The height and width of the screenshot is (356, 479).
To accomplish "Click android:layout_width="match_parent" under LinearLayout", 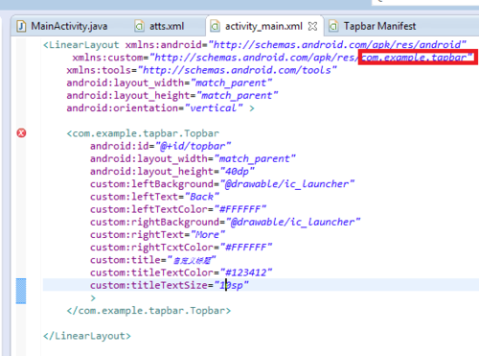I will (170, 83).
